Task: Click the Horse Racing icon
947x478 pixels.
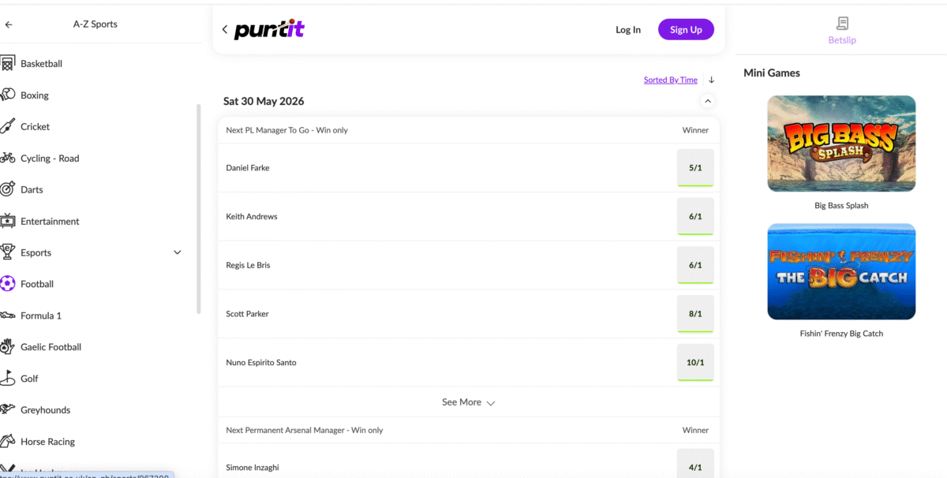Action: click(x=8, y=442)
